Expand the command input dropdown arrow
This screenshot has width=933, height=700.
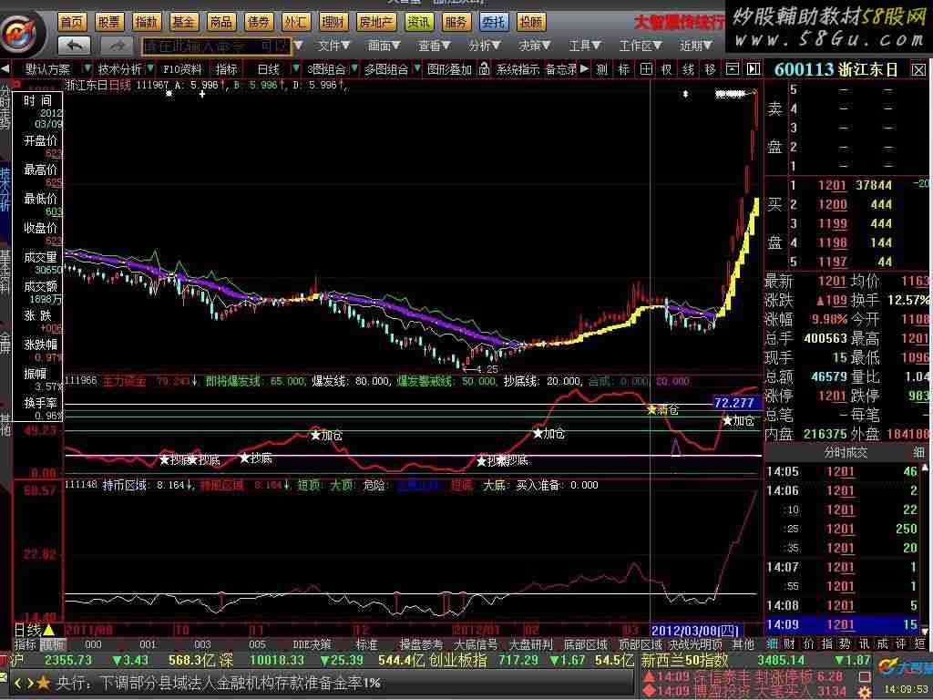point(299,46)
